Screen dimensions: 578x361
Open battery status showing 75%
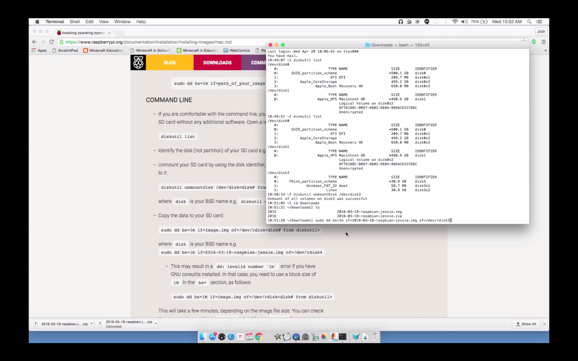(x=479, y=22)
